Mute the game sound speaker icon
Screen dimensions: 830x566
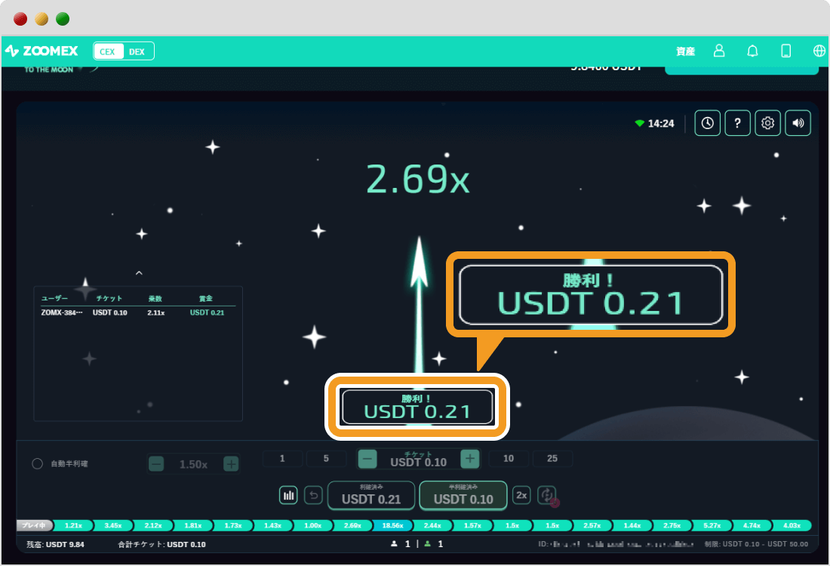click(x=798, y=123)
